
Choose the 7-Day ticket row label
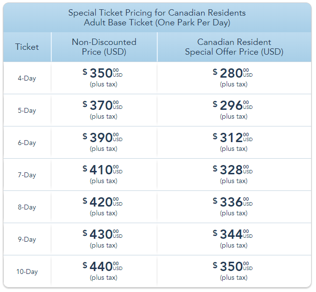27,175
